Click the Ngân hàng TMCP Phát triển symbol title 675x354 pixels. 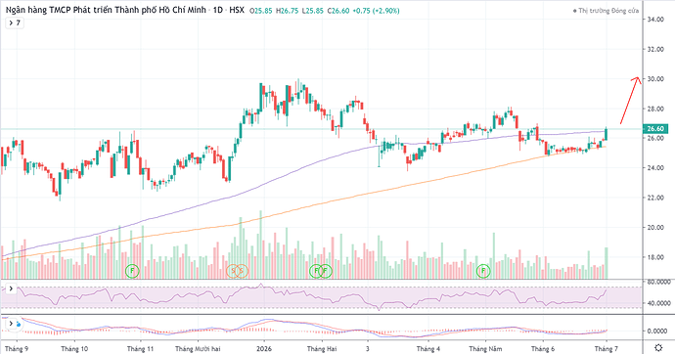[x=106, y=10]
